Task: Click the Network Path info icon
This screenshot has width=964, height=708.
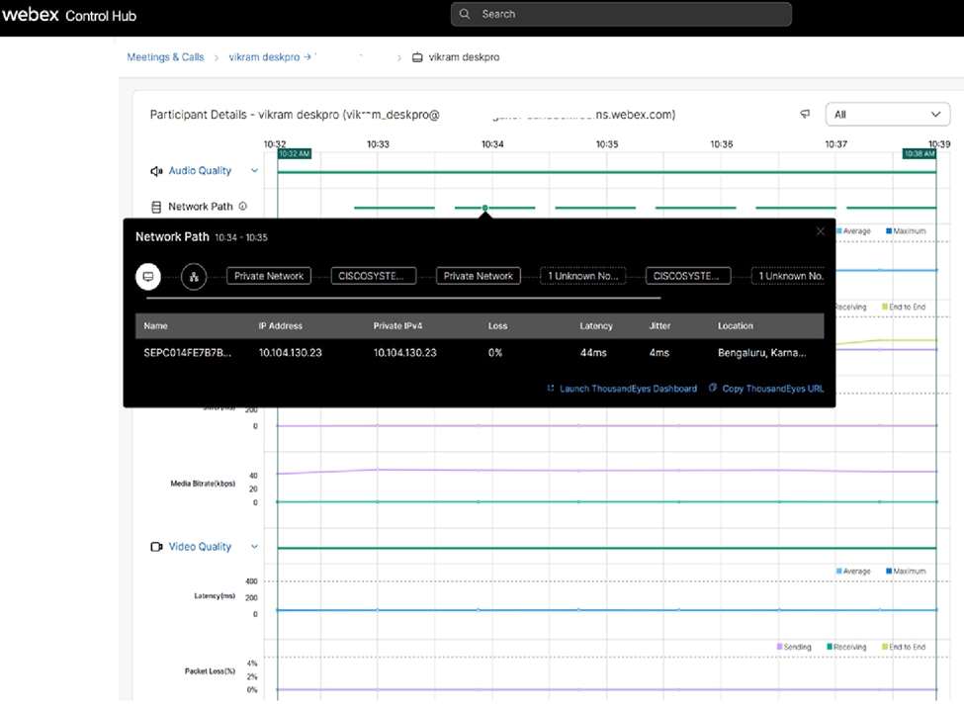Action: pos(242,207)
